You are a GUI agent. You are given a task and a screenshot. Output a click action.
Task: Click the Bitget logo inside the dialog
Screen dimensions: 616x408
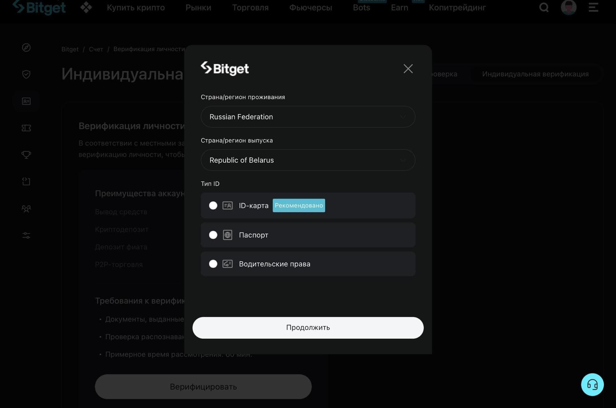click(x=225, y=68)
